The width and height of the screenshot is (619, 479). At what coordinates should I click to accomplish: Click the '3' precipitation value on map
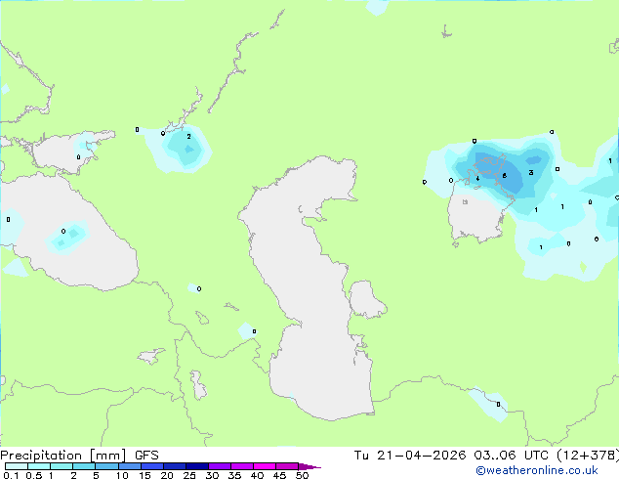click(531, 173)
